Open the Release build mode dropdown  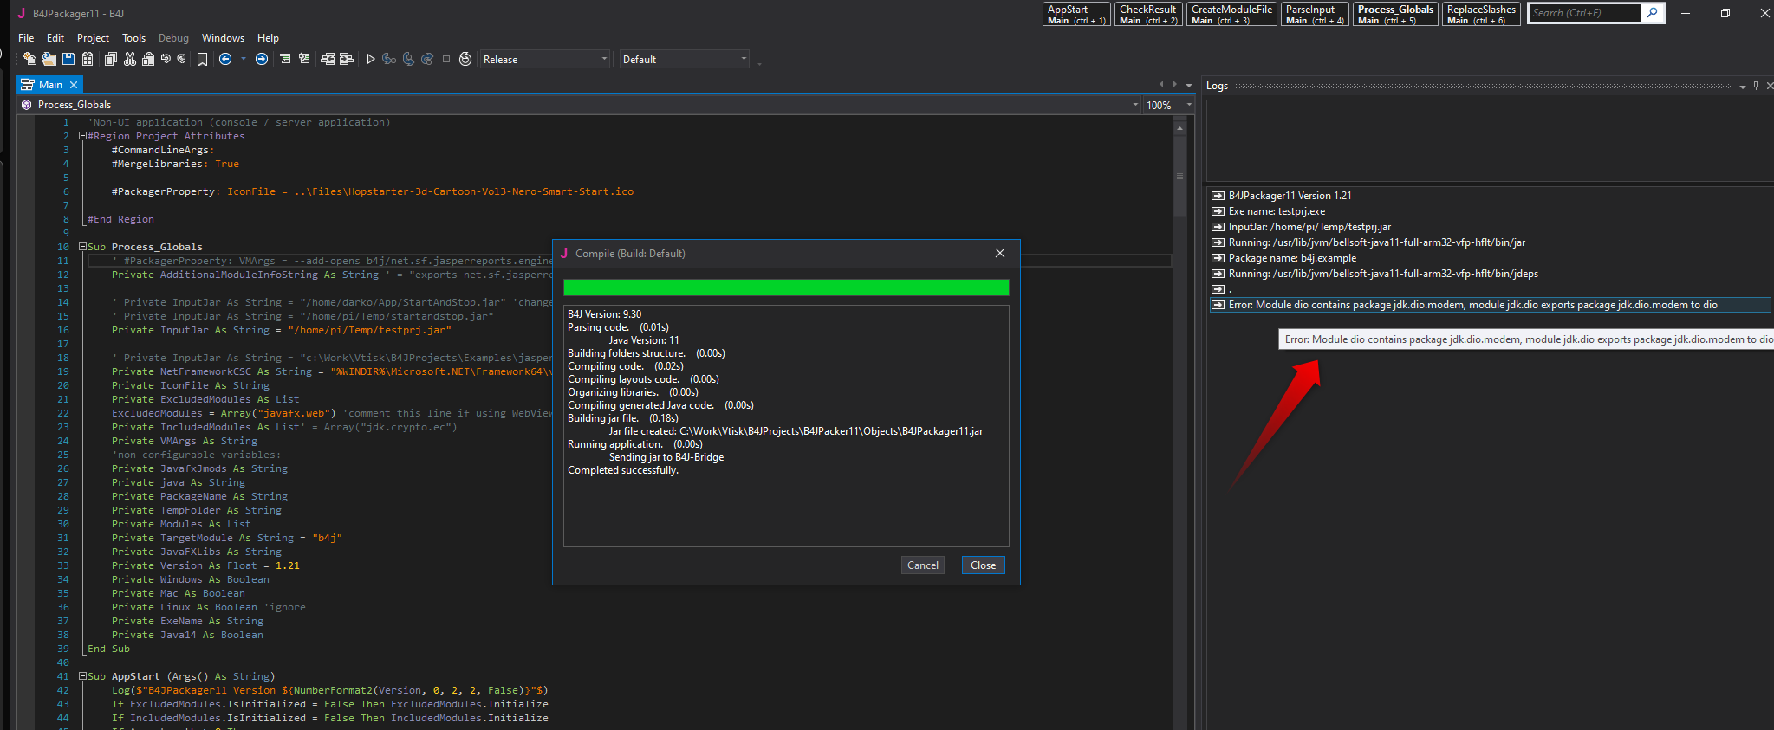(x=545, y=59)
